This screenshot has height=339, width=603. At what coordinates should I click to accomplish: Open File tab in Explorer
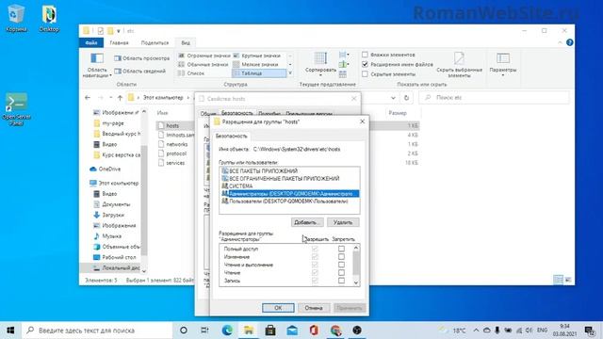91,42
